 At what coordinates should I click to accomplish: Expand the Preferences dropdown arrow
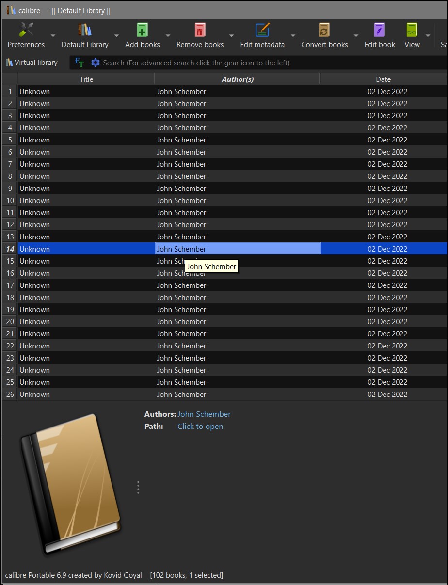pyautogui.click(x=53, y=36)
